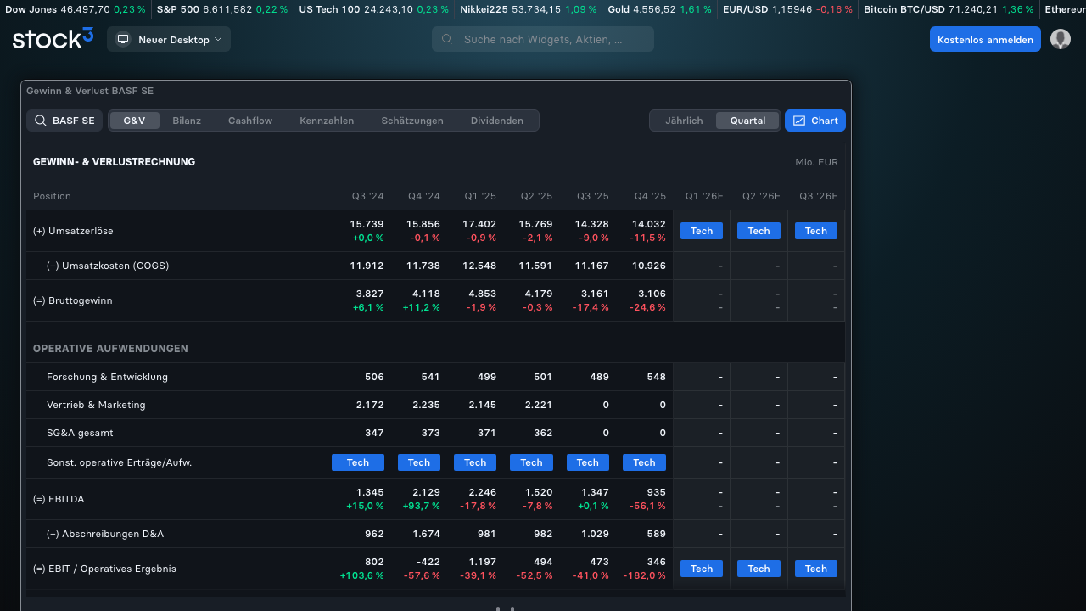This screenshot has width=1086, height=611.
Task: Click the stock3 logo
Action: tap(53, 39)
